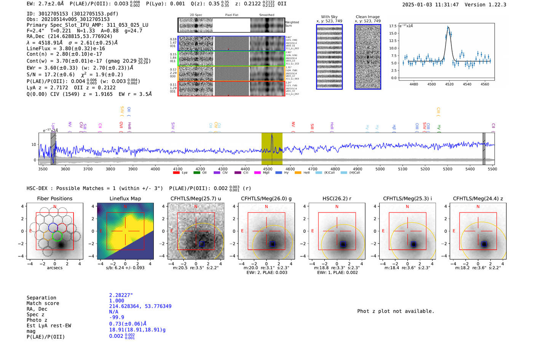Click the Gaussian emission line fit plot
Viewport: 533px width, 363px height.
tap(446, 52)
